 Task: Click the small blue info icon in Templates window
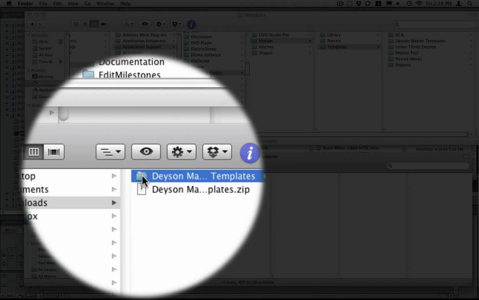tap(191, 25)
